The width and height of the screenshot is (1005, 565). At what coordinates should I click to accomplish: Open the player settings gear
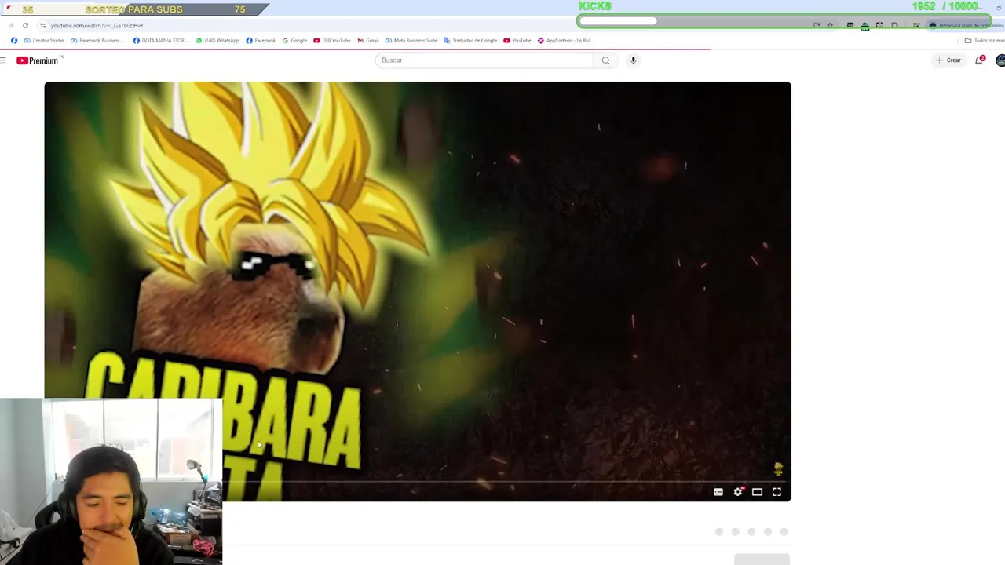coord(738,492)
